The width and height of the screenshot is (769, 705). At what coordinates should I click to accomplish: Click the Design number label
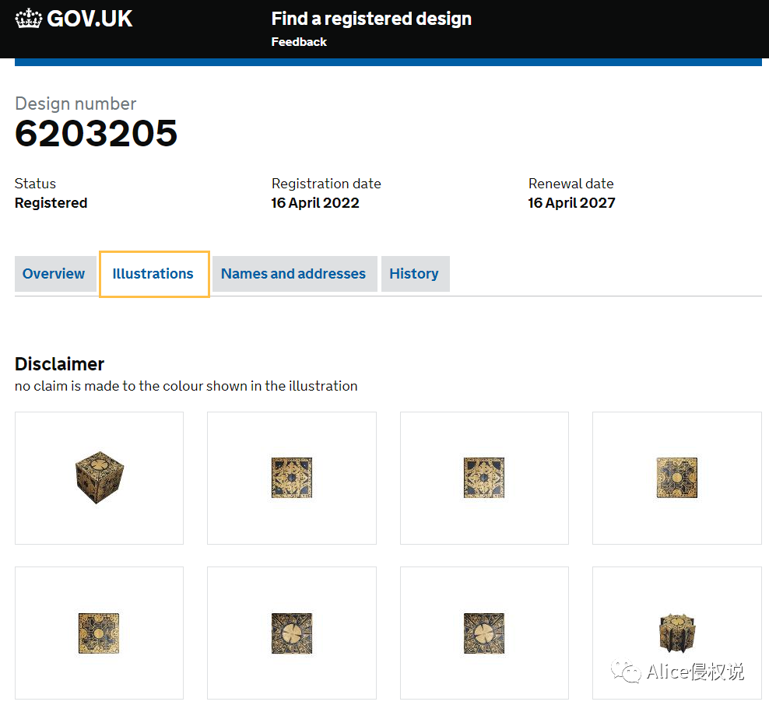coord(75,104)
